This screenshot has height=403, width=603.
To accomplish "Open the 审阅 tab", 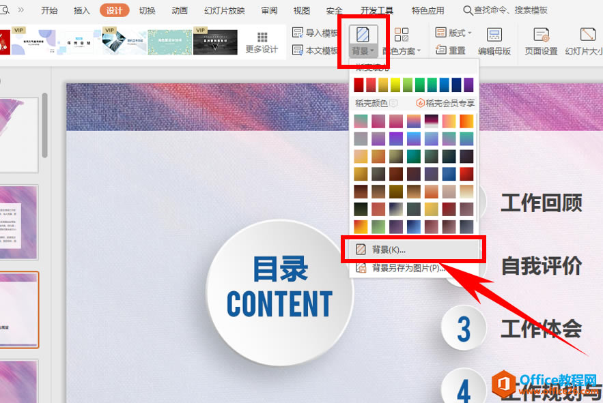I will click(x=269, y=10).
